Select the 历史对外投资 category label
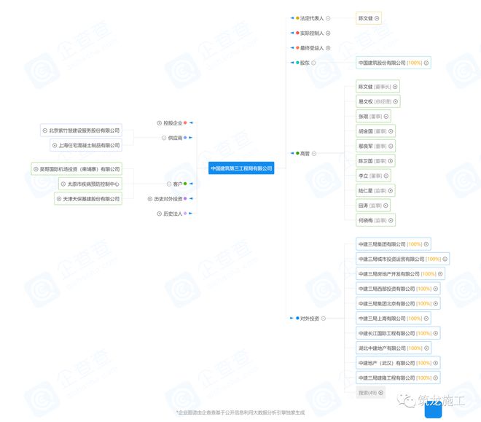481x422 pixels. [168, 199]
